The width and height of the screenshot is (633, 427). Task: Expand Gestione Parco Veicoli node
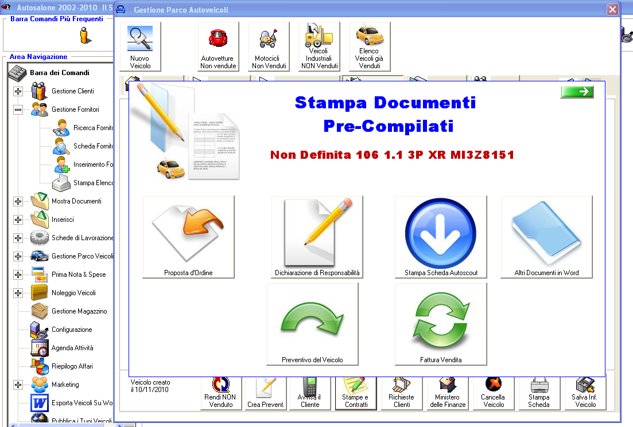[18, 256]
